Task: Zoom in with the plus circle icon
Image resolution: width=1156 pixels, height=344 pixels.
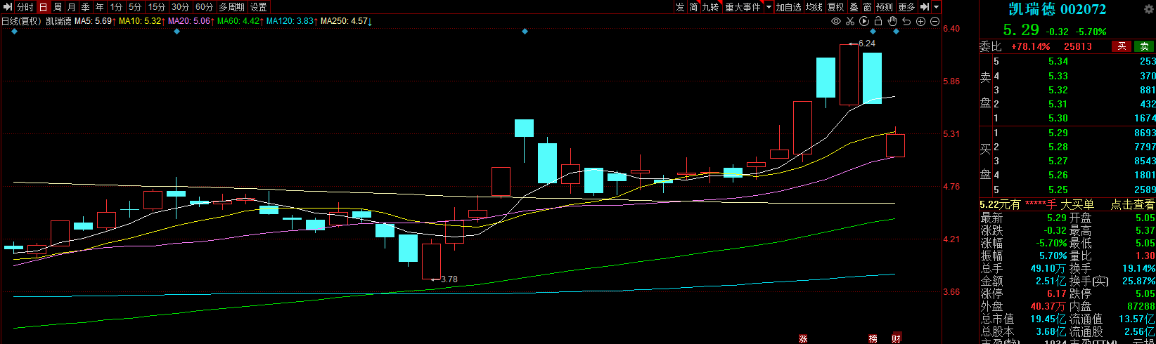Action: click(920, 21)
